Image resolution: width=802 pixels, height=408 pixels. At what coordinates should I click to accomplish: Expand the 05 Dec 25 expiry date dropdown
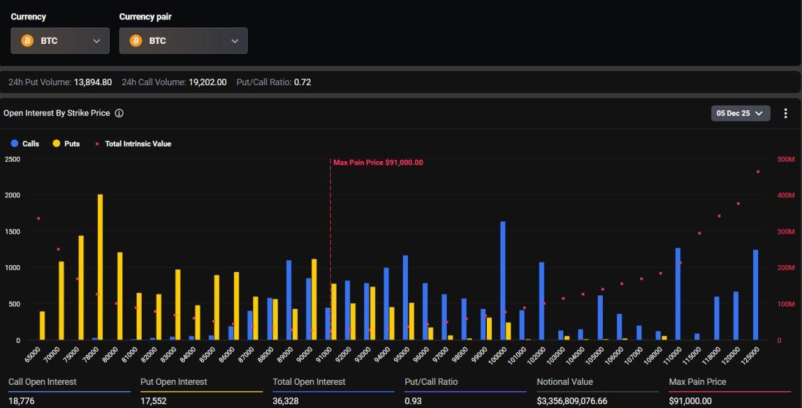(x=740, y=113)
